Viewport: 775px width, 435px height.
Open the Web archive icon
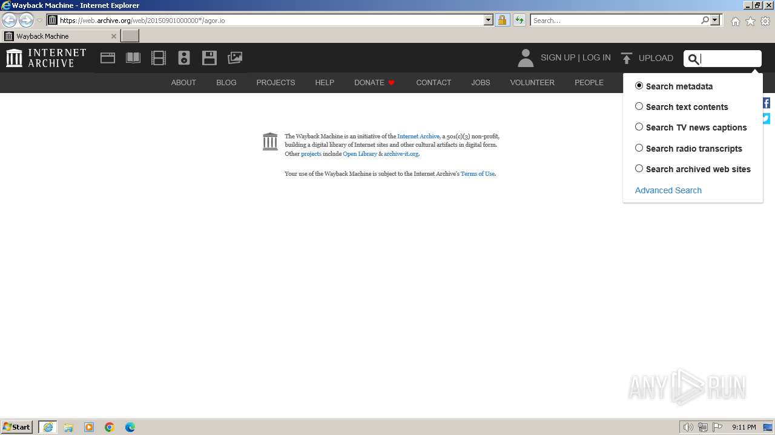tap(108, 58)
